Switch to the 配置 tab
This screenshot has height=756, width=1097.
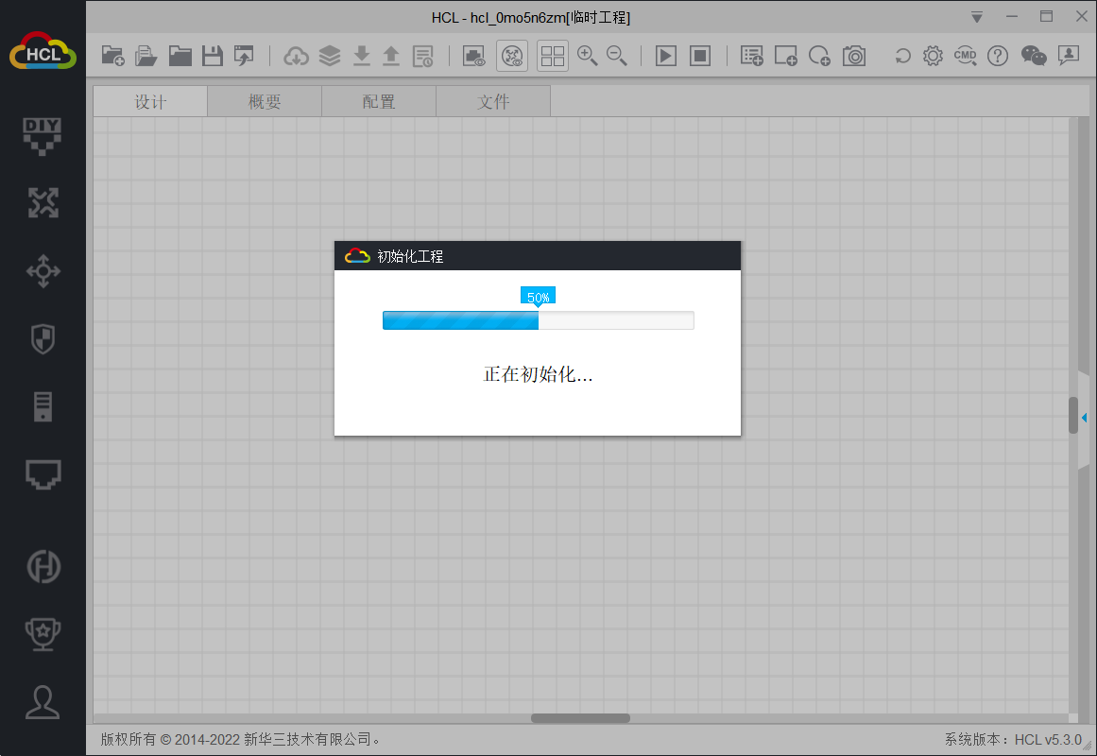379,101
